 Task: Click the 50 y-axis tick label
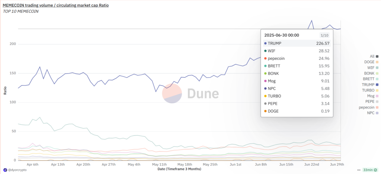[x=14, y=131]
